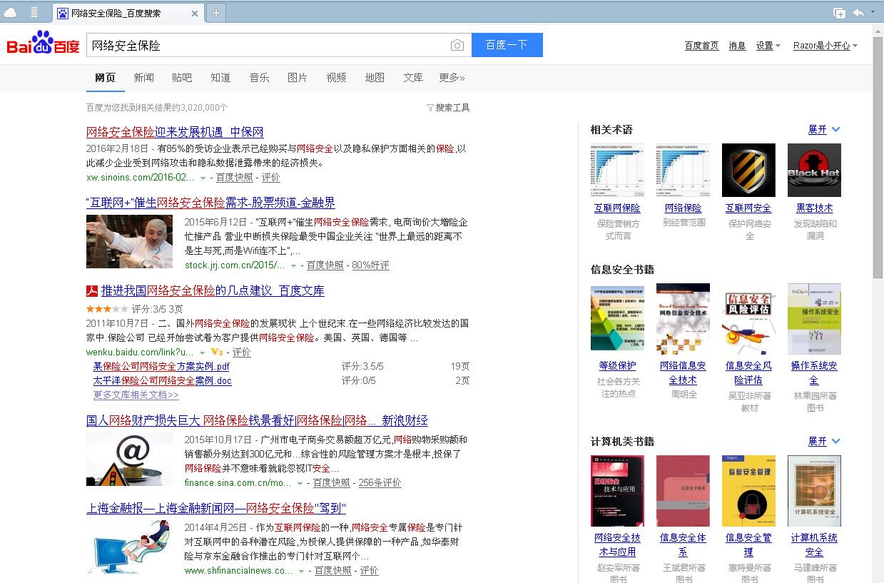Viewport: 884px width, 583px height.
Task: Click the Baidu logo
Action: click(44, 44)
